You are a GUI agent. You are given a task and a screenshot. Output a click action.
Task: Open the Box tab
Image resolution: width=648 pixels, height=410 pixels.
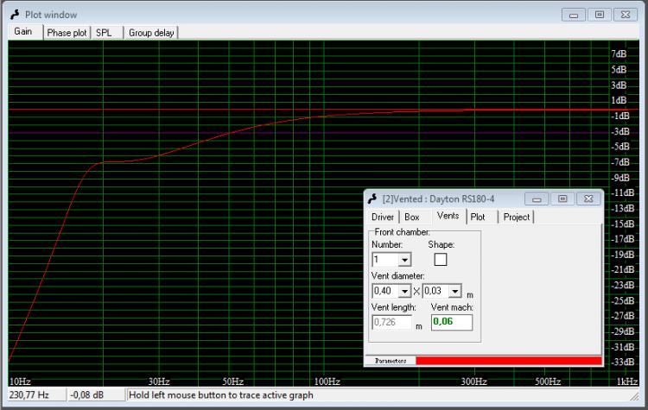(x=411, y=217)
